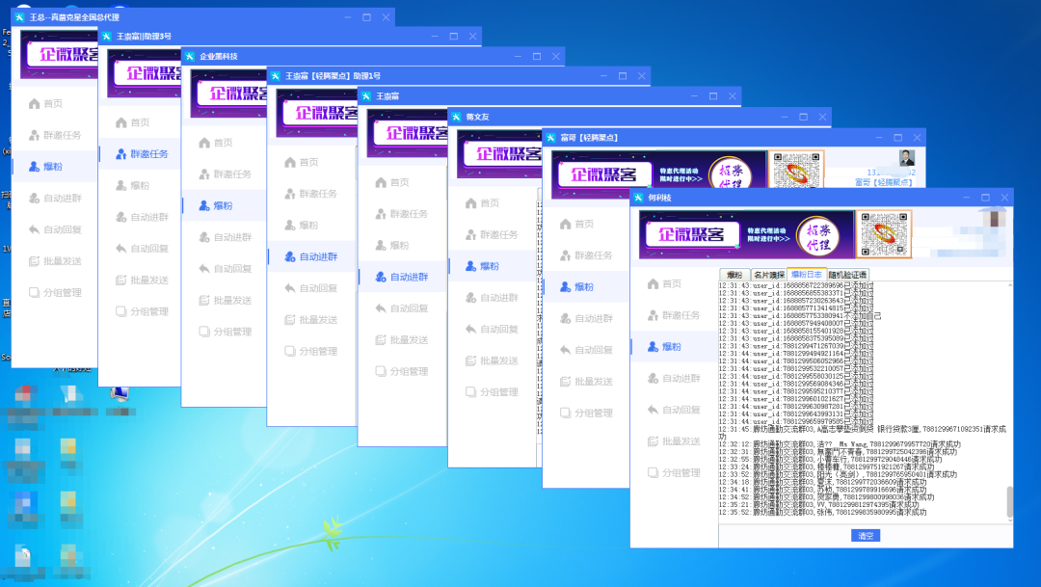Select 自动进群 in 王崇富【轻腾聚点】助理1号 window
Screen dimensions: 1041x587
(310, 257)
